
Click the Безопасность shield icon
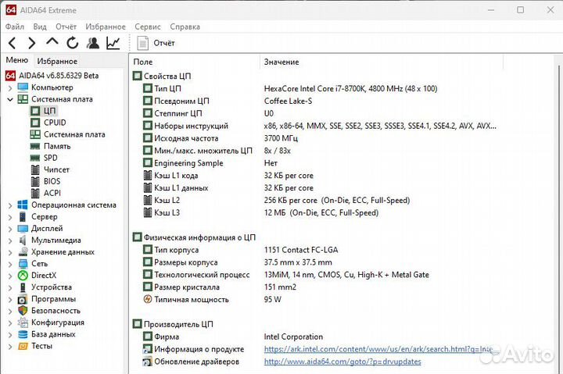click(23, 311)
